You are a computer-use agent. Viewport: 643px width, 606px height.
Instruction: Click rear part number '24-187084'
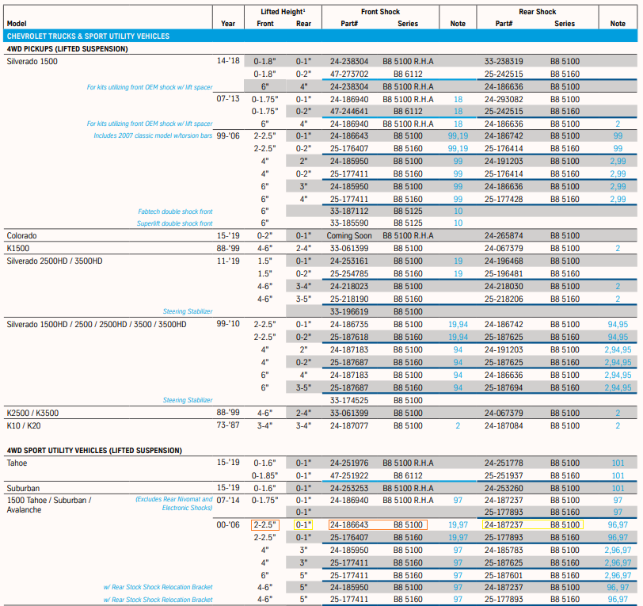point(504,426)
